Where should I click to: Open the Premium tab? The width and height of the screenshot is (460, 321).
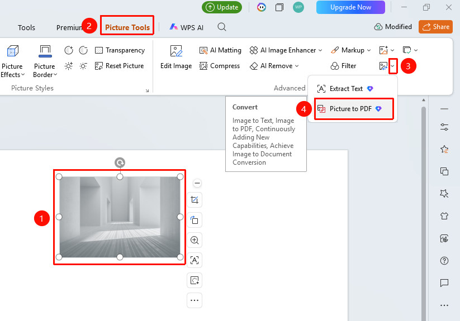69,27
